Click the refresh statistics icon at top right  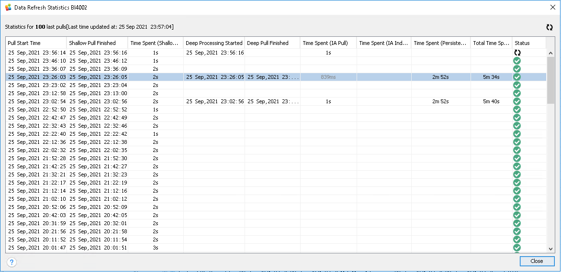[550, 27]
